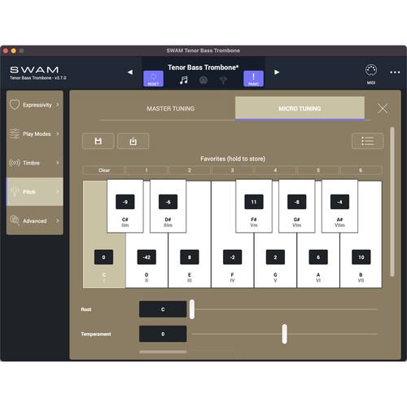Click the G key detune value 2

[x=275, y=257]
